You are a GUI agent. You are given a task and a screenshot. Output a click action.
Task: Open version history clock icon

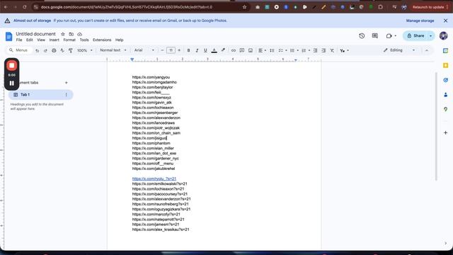362,36
